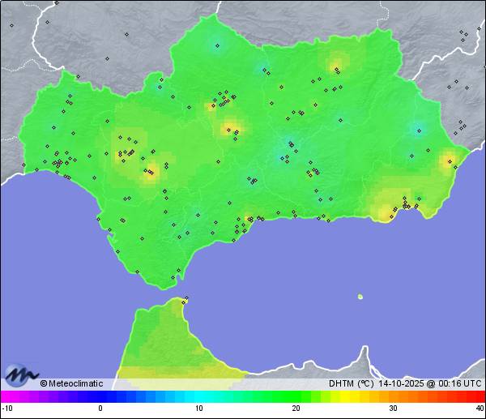The height and width of the screenshot is (419, 486).
Task: Click the station marker on the northernmost cyan cold spot
Action: point(216,45)
